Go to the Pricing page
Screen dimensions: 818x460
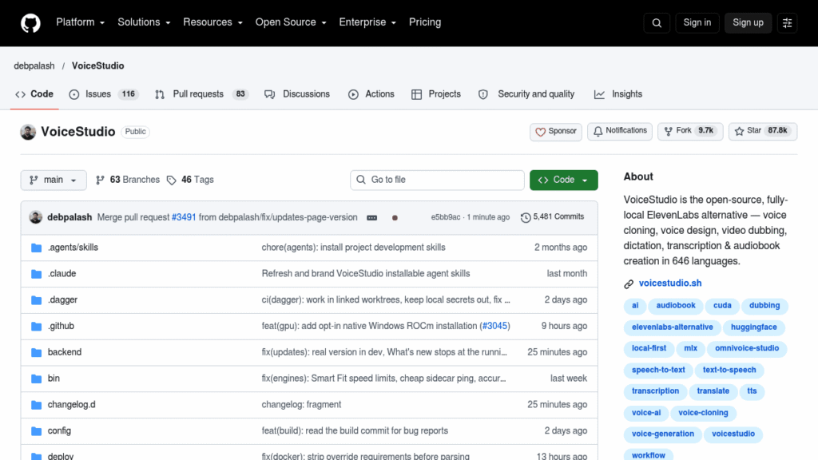pos(425,22)
